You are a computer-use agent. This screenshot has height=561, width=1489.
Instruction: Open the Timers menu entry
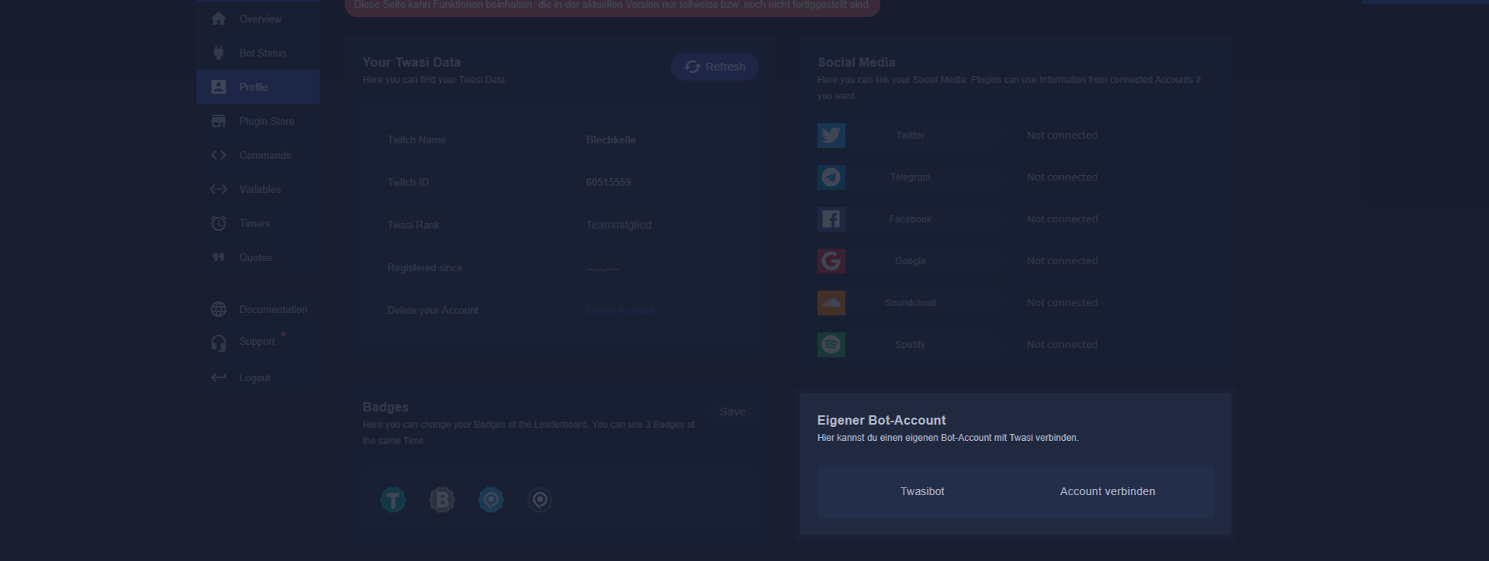click(x=258, y=223)
